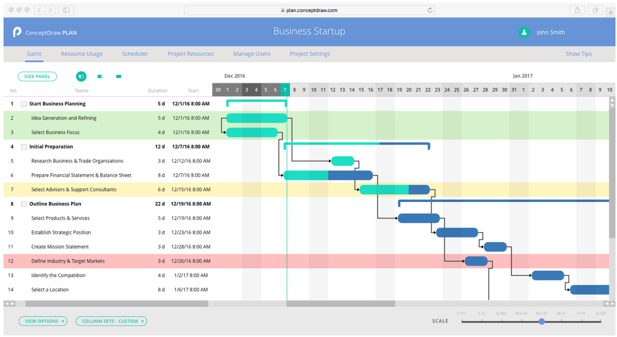Image resolution: width=617 pixels, height=337 pixels.
Task: Click the '22 d' duration of Outline Business Plan
Action: pyautogui.click(x=160, y=204)
